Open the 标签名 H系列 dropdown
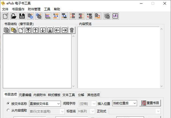 click(86, 111)
